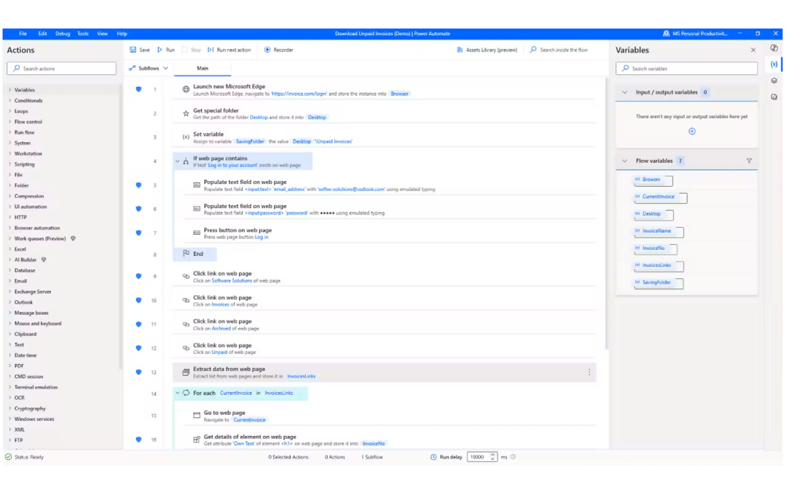The image size is (785, 496).
Task: Click the Run delay value field
Action: click(x=479, y=457)
